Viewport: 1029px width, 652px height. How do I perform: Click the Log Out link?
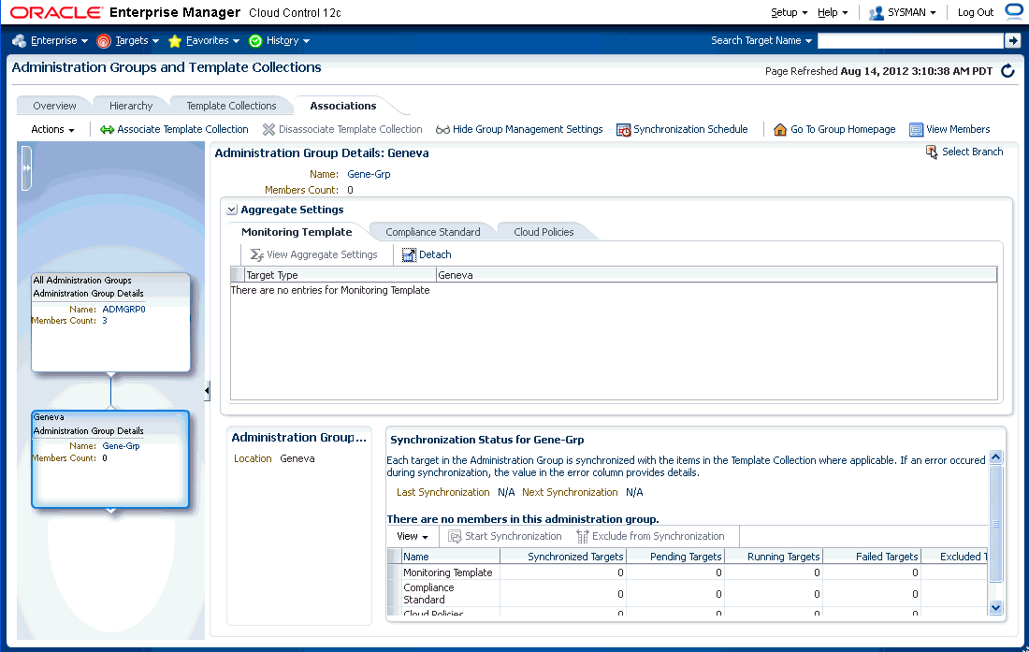pyautogui.click(x=975, y=12)
